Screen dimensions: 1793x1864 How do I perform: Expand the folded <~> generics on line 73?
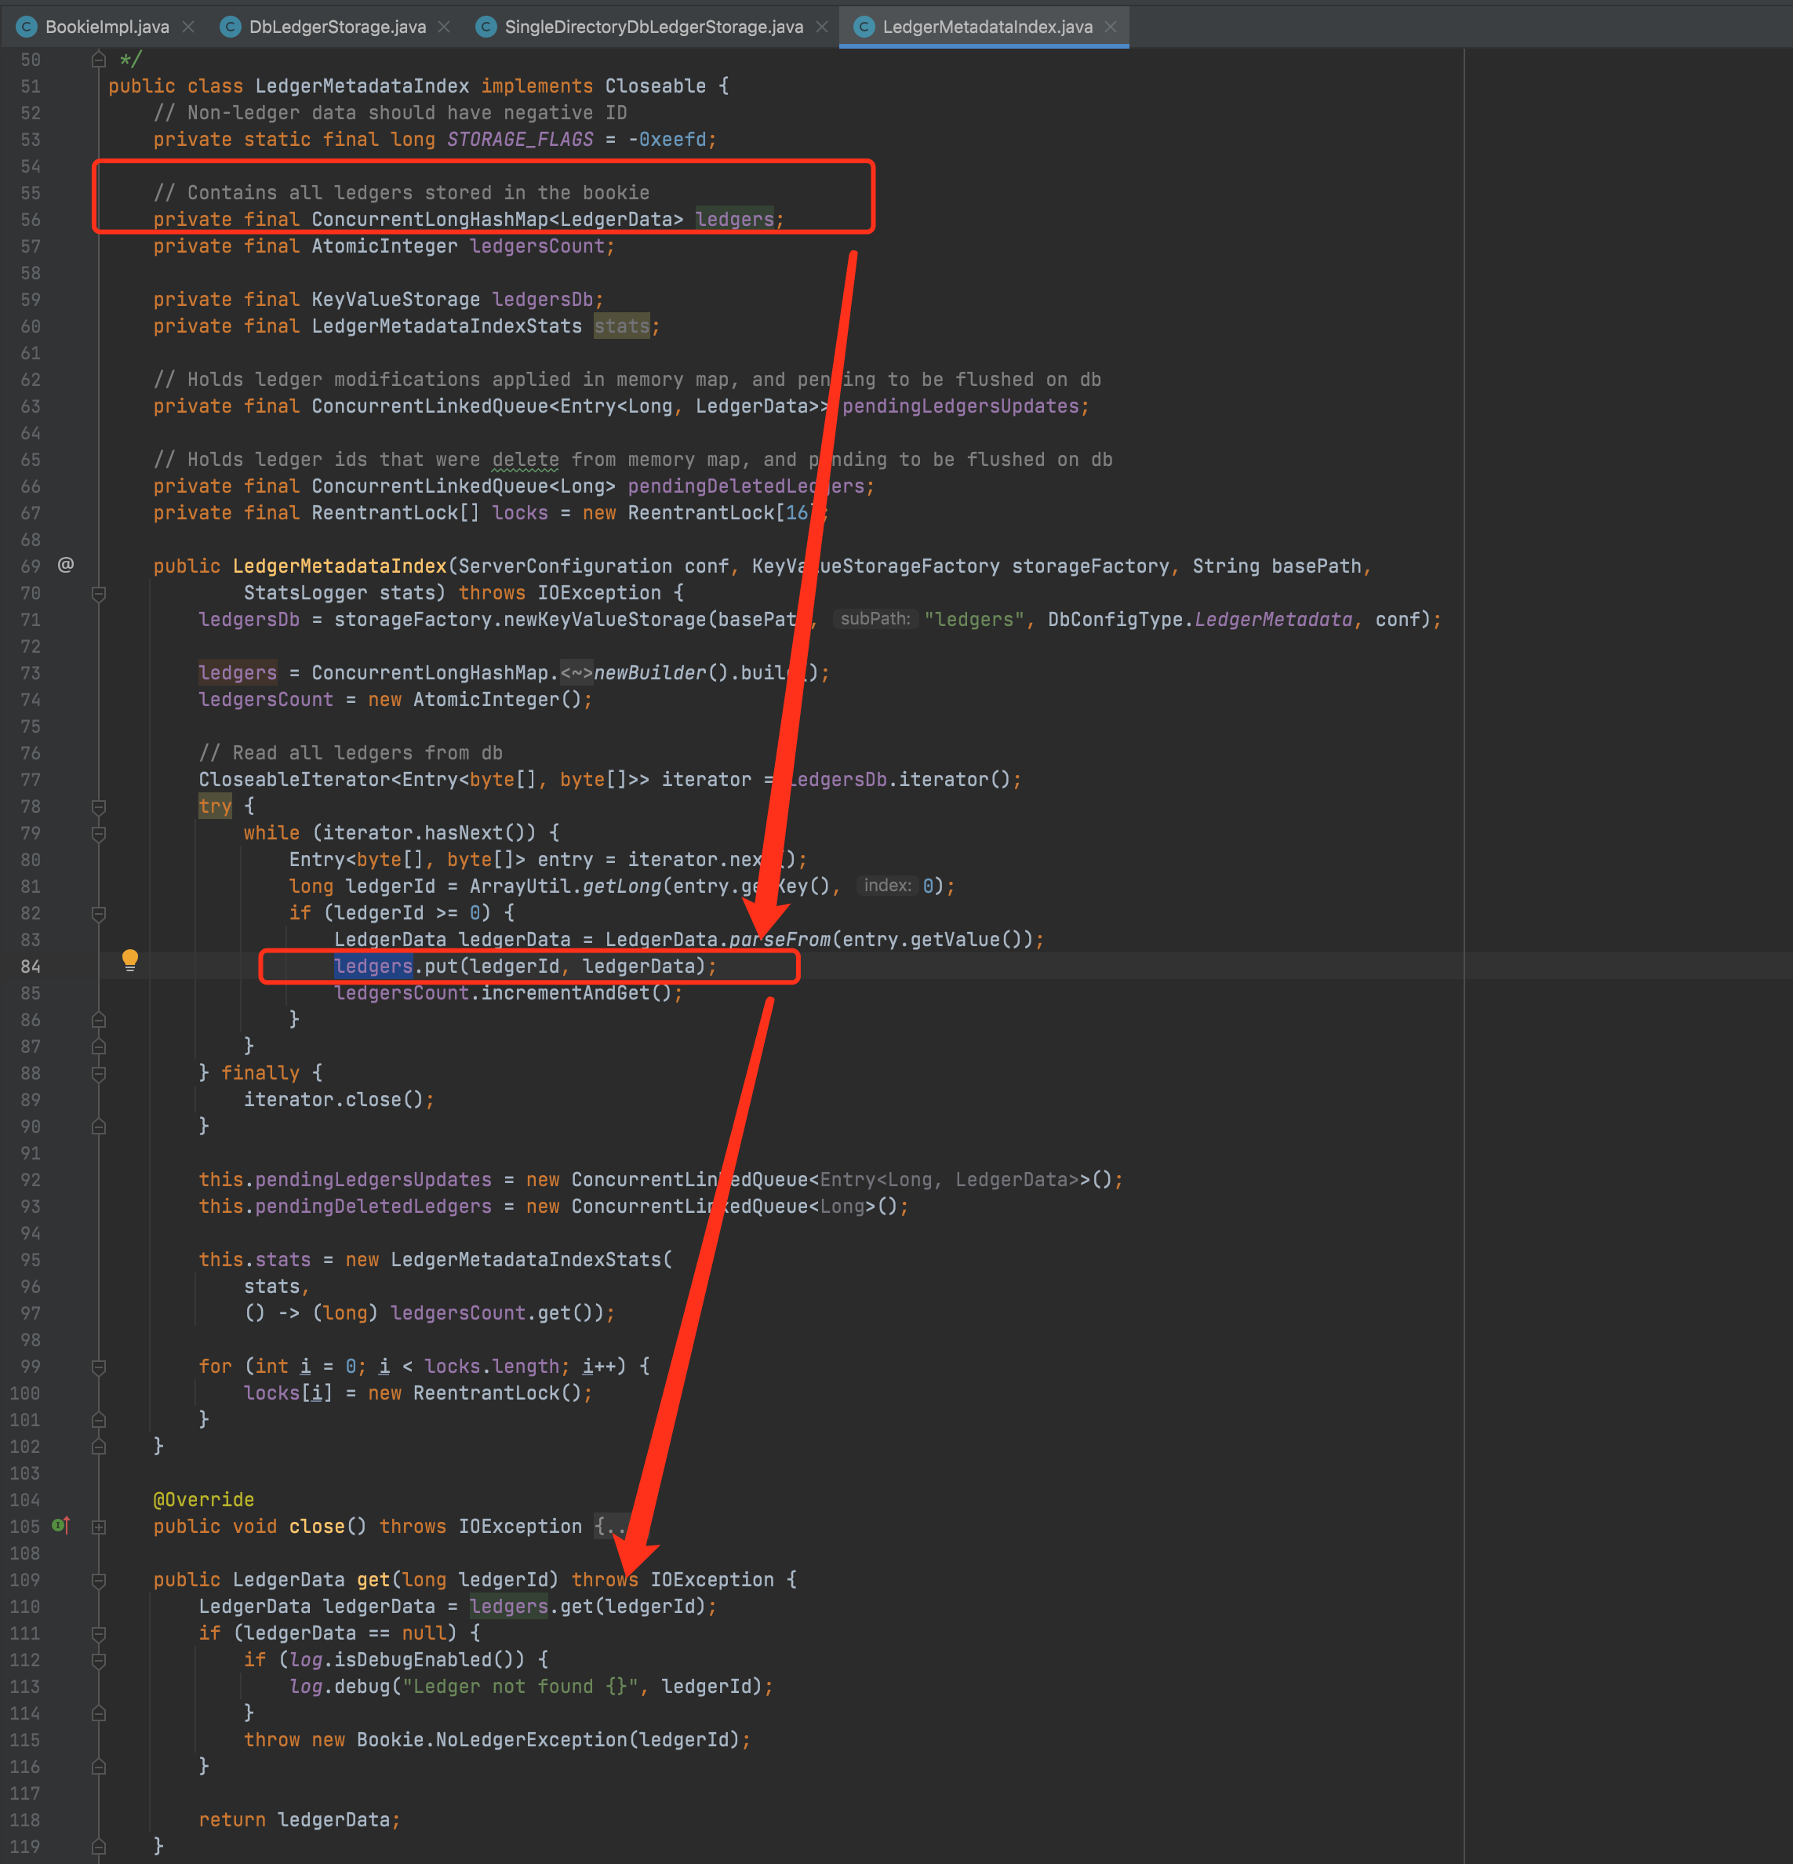(576, 673)
